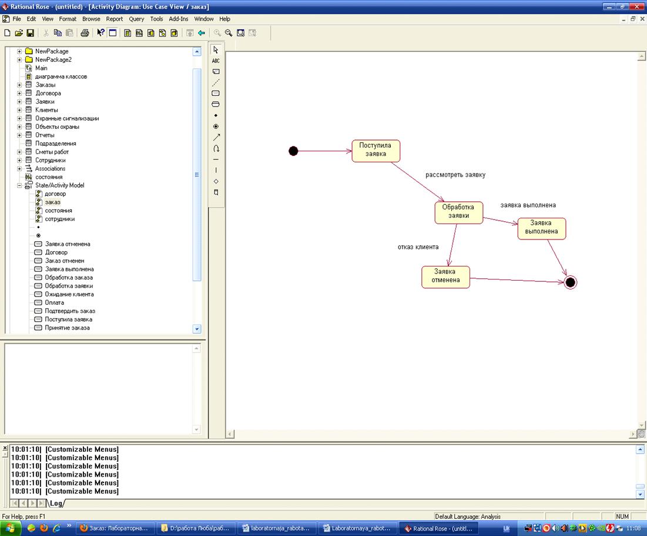Pick the Start State tool in toolbox
Screen dimensions: 647x536
216,115
